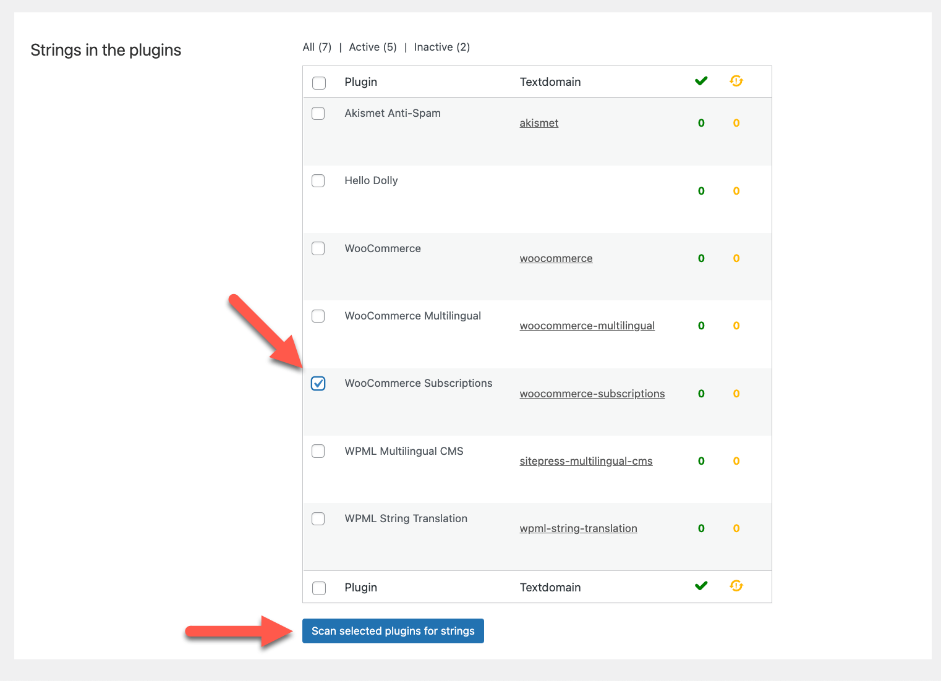This screenshot has height=681, width=941.
Task: Click the orange refresh icon in table header
Action: pyautogui.click(x=736, y=81)
